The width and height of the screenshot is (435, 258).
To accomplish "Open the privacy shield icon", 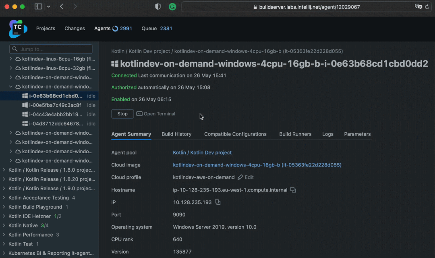I will [158, 7].
